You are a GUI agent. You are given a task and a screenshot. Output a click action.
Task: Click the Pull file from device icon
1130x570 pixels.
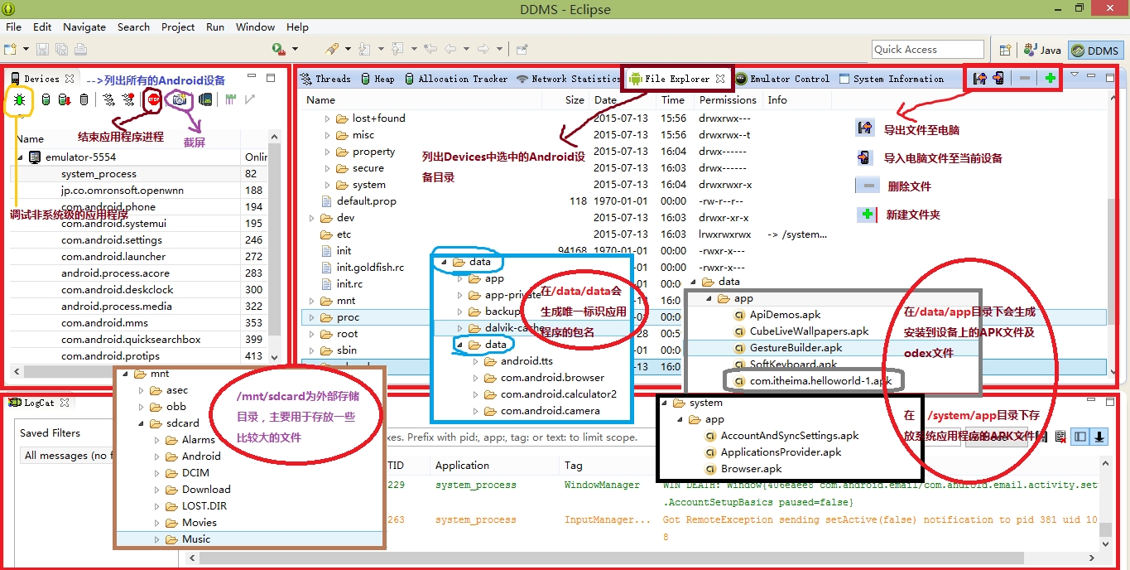click(x=979, y=79)
